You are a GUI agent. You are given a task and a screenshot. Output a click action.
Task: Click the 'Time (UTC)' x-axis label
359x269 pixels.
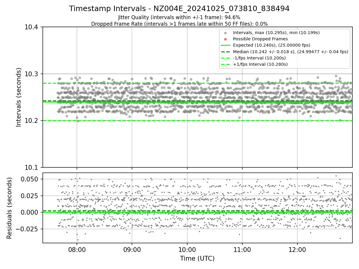(197, 259)
